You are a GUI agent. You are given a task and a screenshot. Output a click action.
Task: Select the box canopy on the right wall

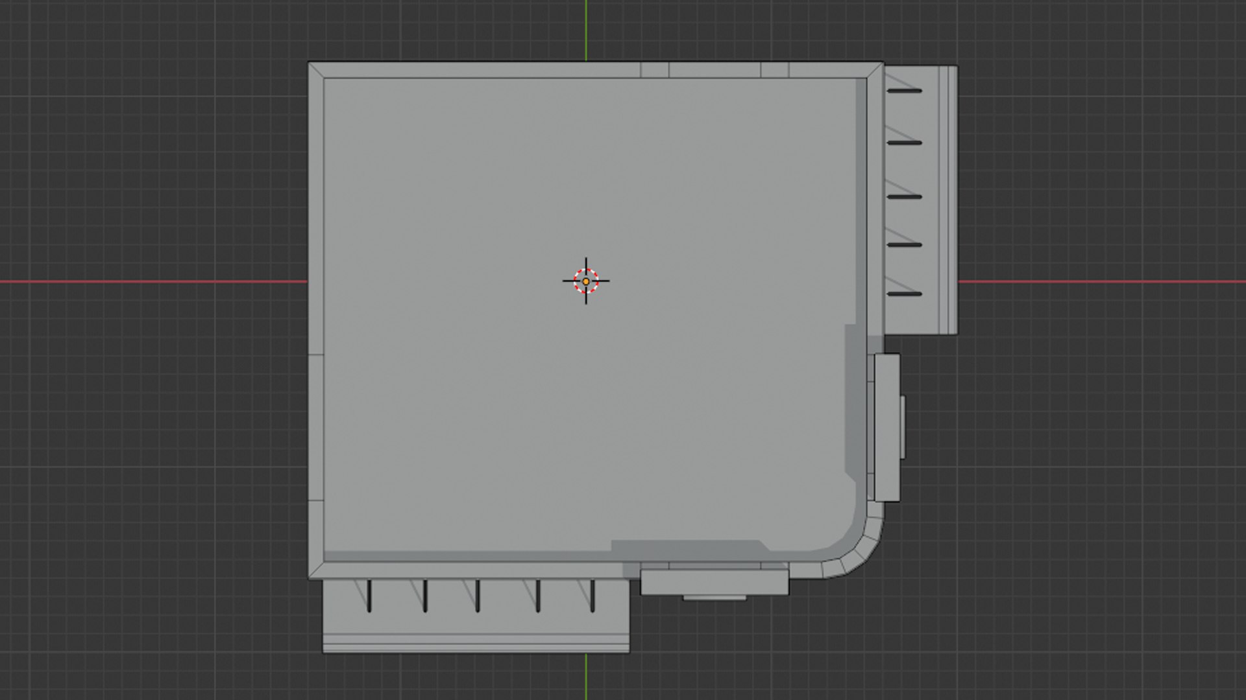pos(888,427)
